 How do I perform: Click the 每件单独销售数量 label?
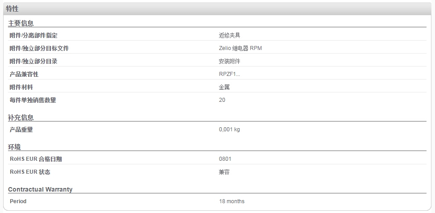33,100
